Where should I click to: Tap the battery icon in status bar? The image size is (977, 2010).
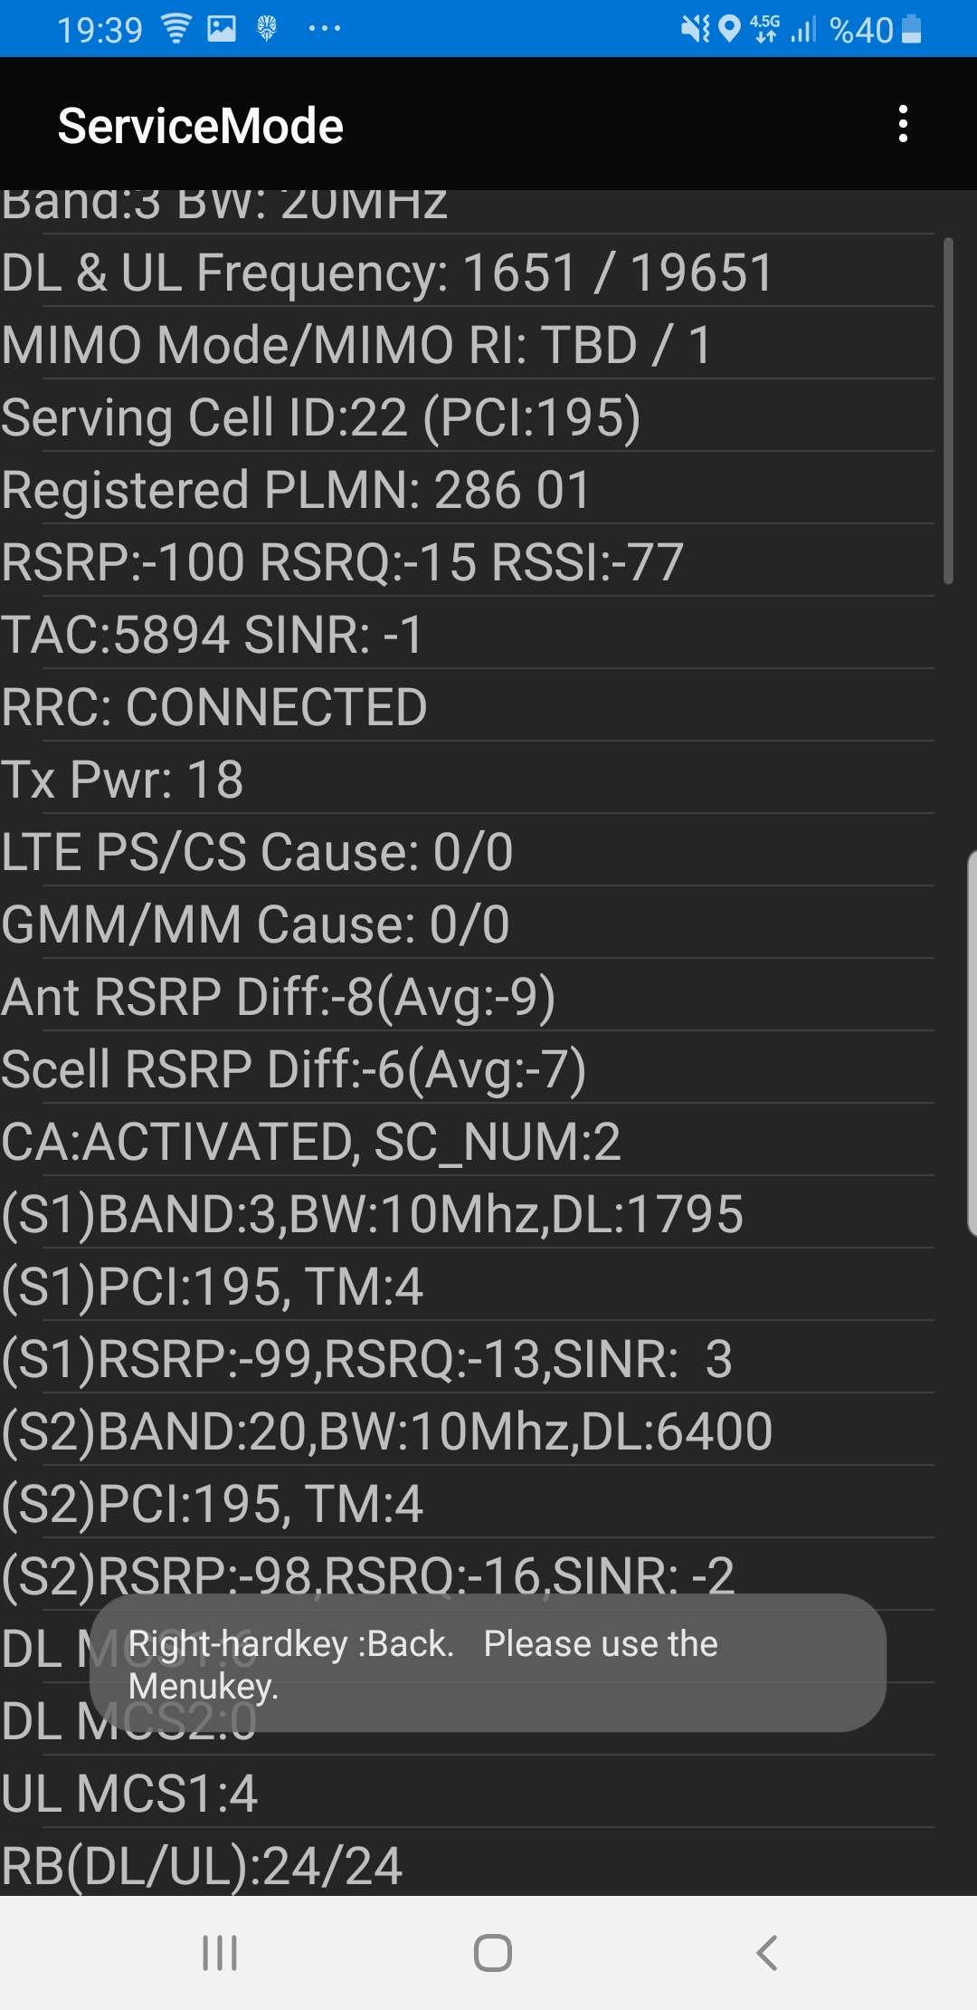[912, 29]
